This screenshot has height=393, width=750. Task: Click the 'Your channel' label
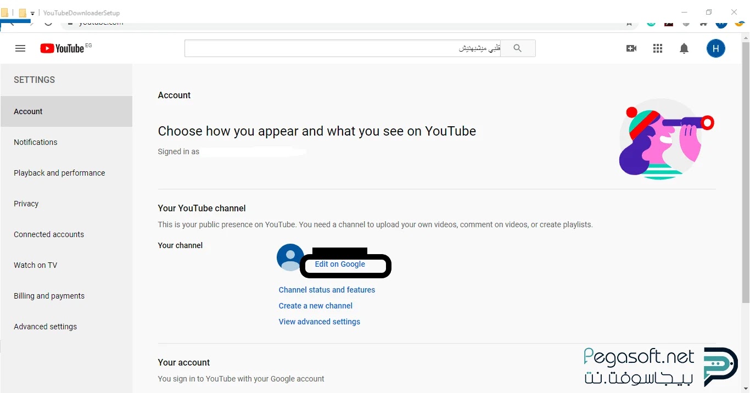pyautogui.click(x=180, y=245)
